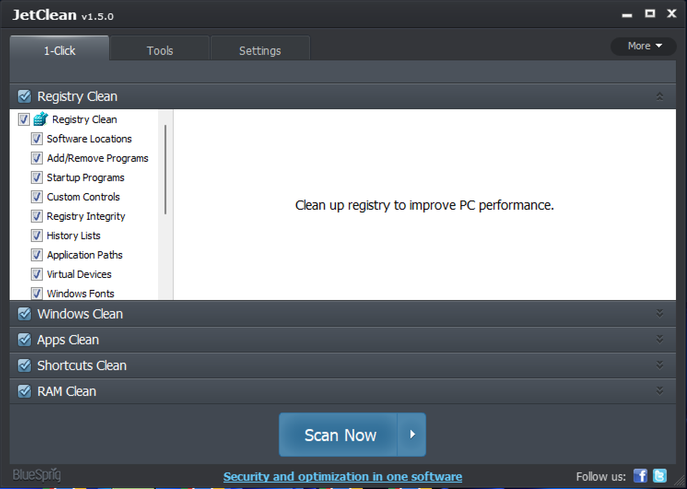Image resolution: width=687 pixels, height=489 pixels.
Task: Expand the Windows Clean section chevron
Action: [x=660, y=313]
